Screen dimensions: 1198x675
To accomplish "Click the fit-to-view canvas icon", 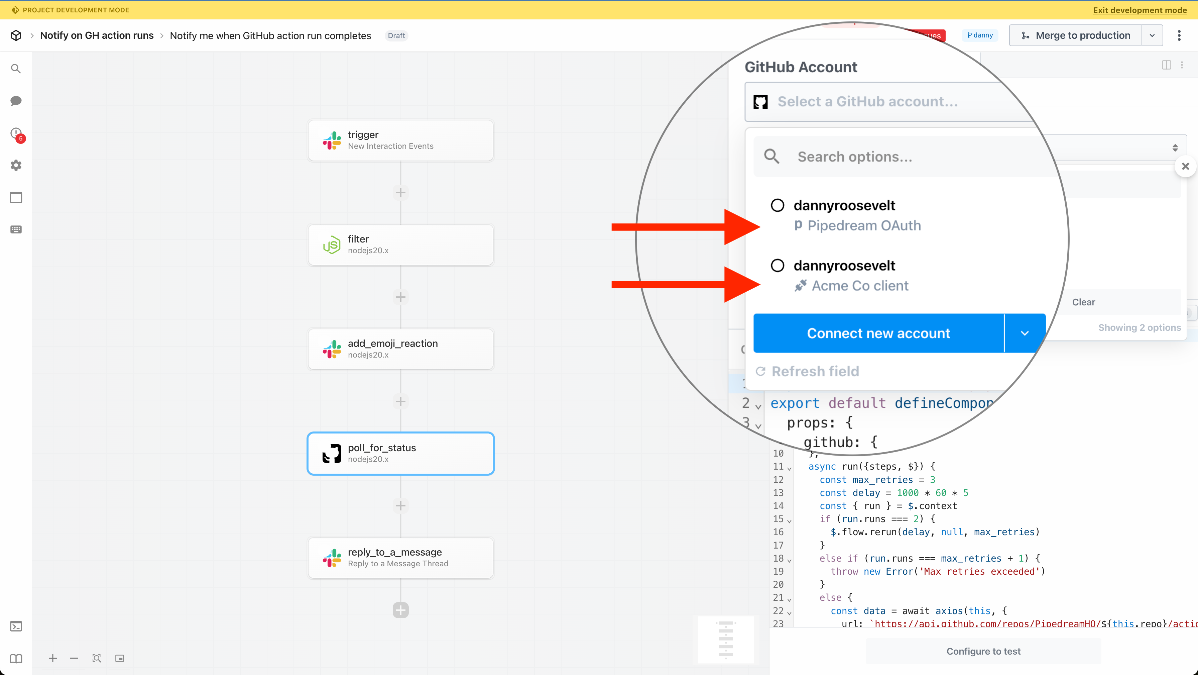I will [97, 658].
